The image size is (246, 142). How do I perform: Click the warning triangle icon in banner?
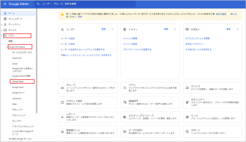(x=62, y=14)
